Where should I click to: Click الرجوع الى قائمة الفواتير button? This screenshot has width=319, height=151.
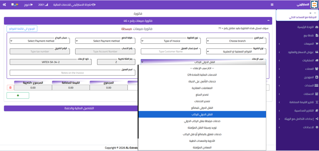click(x=22, y=29)
